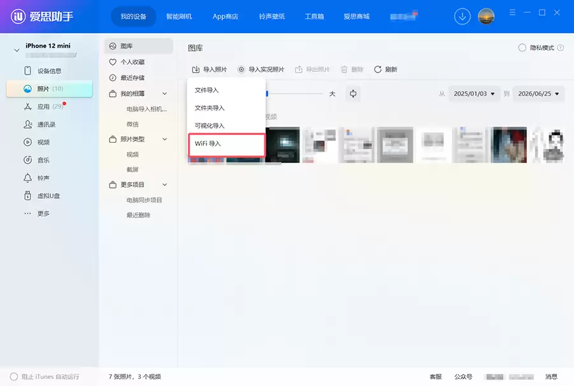Screen dimensions: 574x386
Task: Select the gray window screenshot thumbnail
Action: coord(395,145)
